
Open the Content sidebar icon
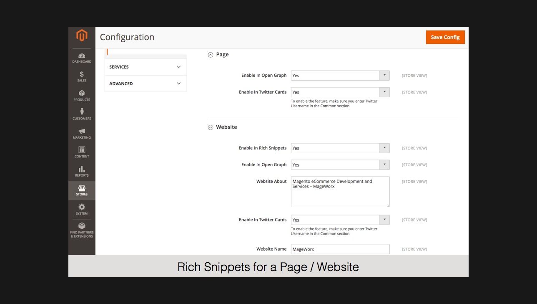82,152
